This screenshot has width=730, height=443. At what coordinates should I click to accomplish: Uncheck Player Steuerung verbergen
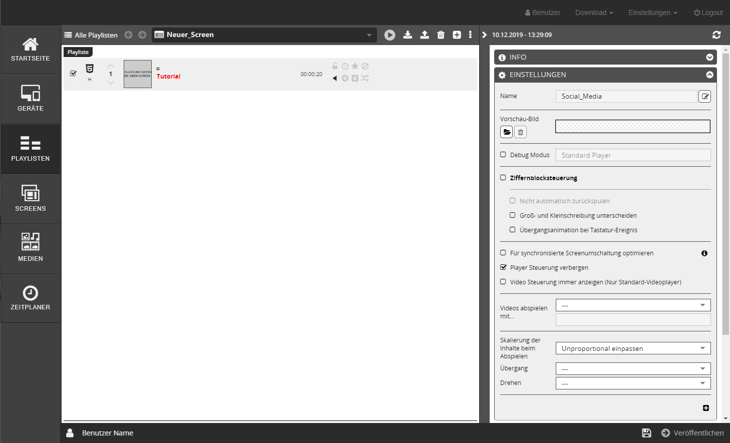click(503, 267)
